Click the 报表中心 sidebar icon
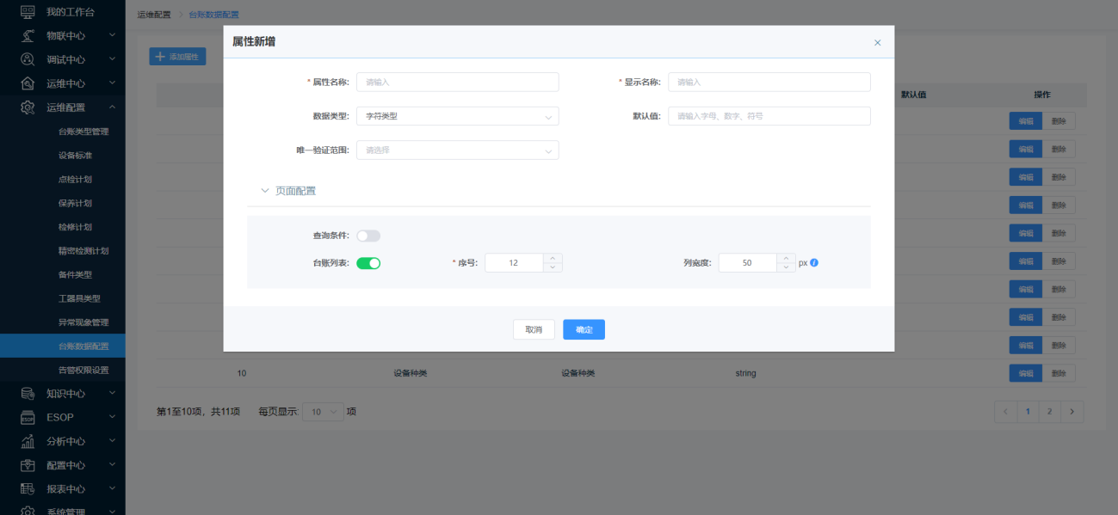The height and width of the screenshot is (515, 1118). [28, 489]
